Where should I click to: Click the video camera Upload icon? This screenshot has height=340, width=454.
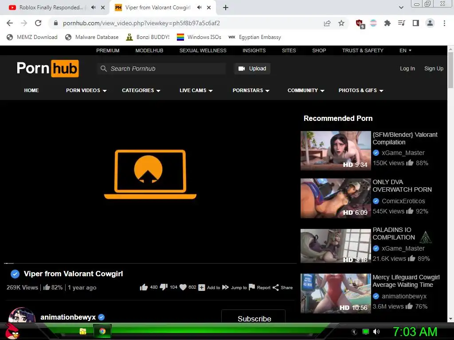pyautogui.click(x=242, y=69)
